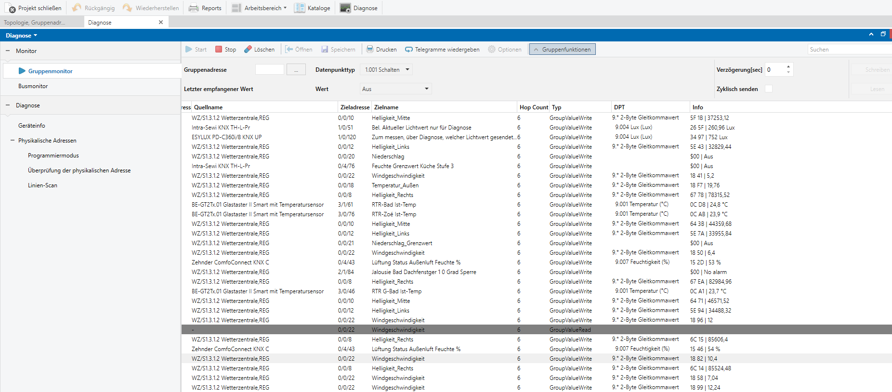Toggle the Gruppenfunktionen panel button

pos(563,49)
